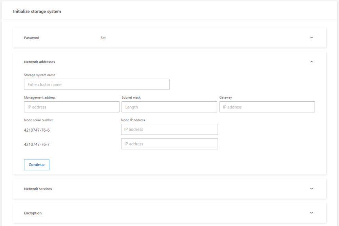The height and width of the screenshot is (226, 339).
Task: Expand the Password section chevron
Action: (x=312, y=38)
